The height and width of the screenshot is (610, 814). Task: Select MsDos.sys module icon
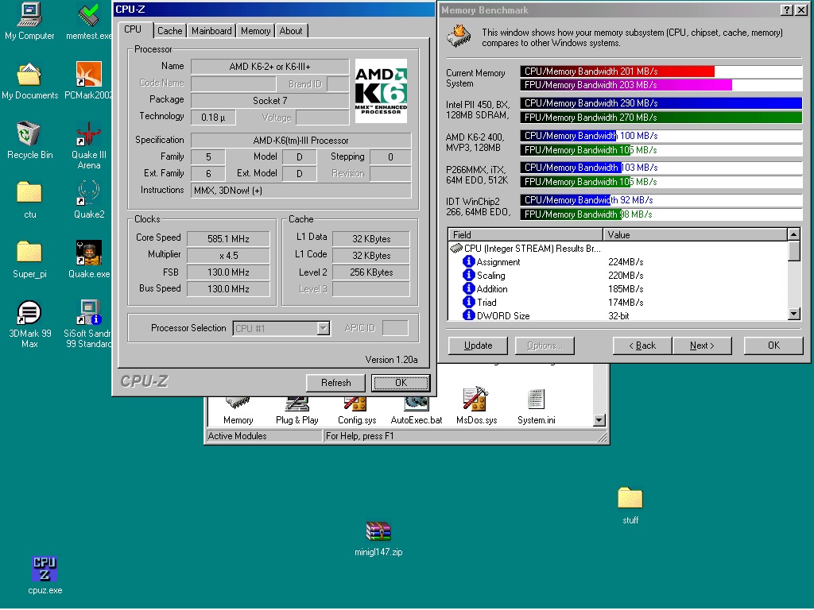coord(476,406)
